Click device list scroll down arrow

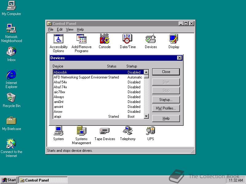click(x=146, y=116)
